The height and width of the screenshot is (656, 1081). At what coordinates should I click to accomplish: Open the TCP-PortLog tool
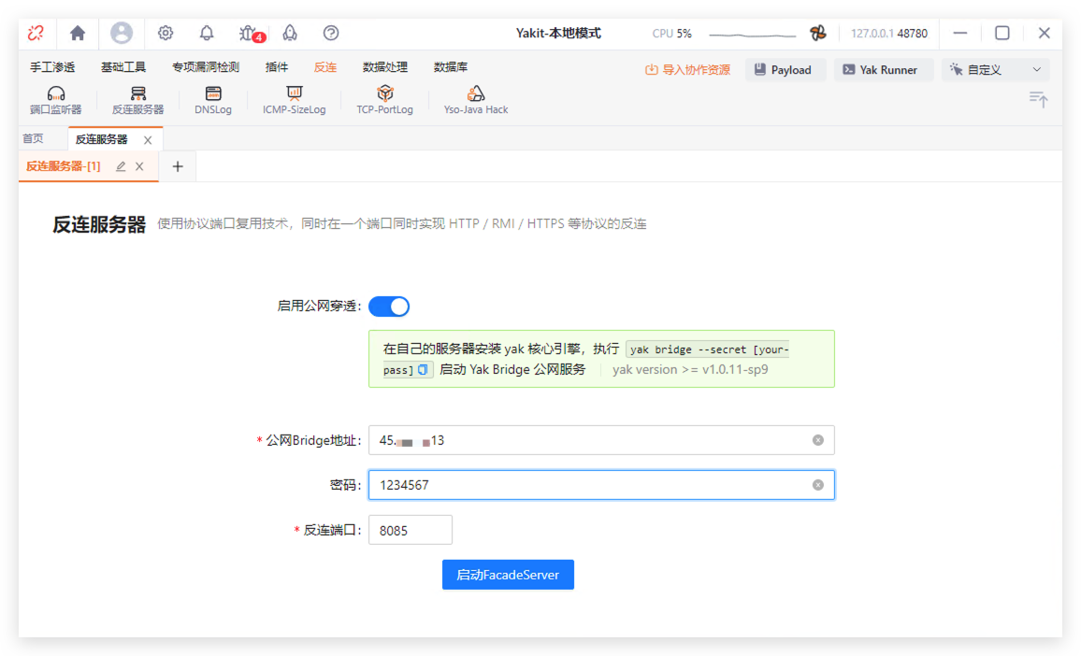(384, 100)
